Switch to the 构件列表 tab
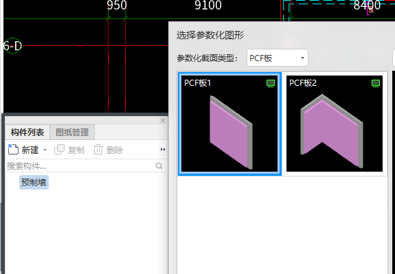The width and height of the screenshot is (395, 274). 27,133
